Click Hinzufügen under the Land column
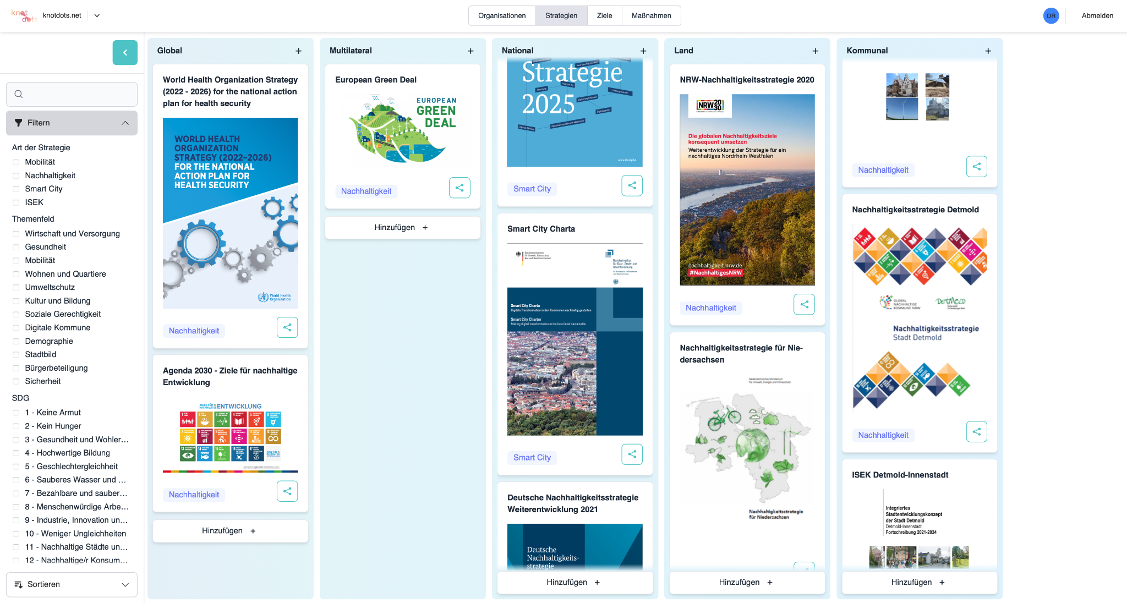 [x=747, y=582]
